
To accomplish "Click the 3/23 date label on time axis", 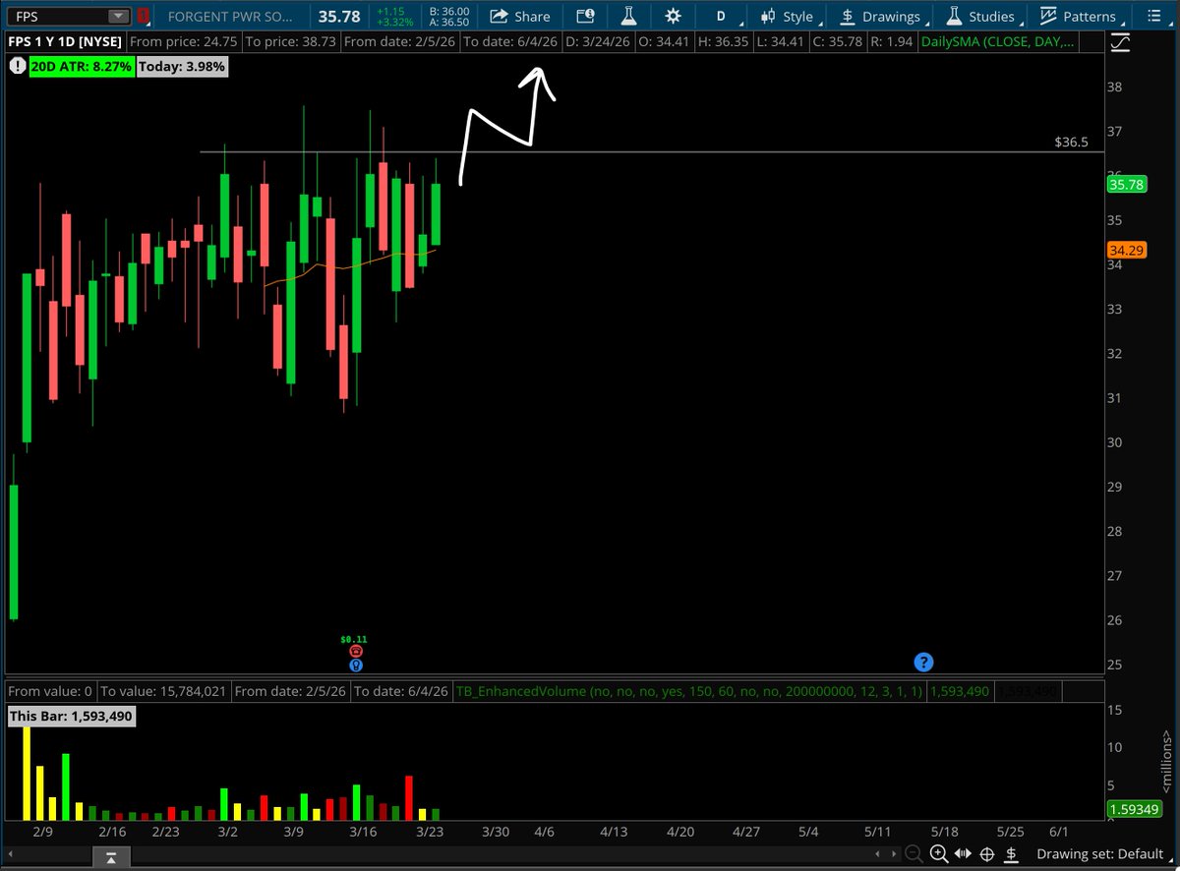I will coord(430,831).
